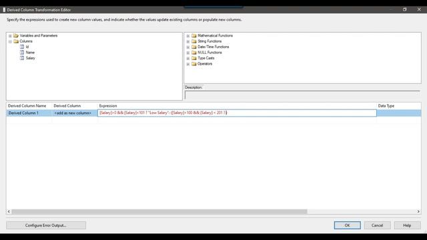Restore the editor window size
427x240 pixels.
405,9
